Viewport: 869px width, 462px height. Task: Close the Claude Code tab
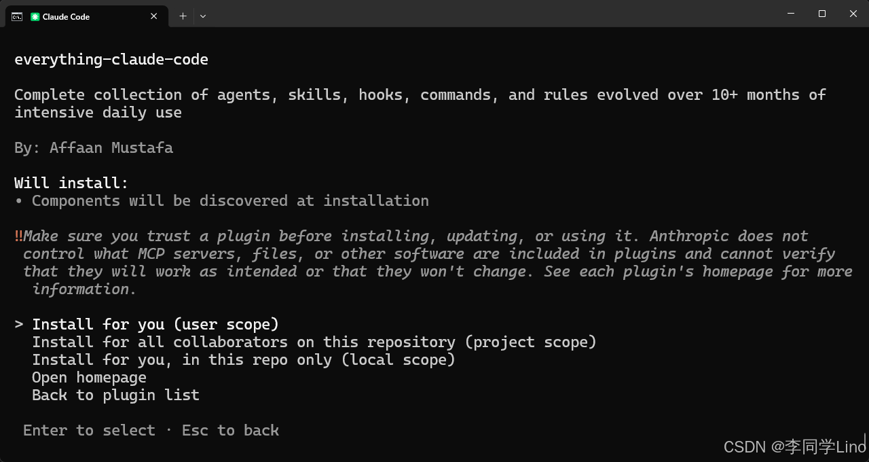154,16
